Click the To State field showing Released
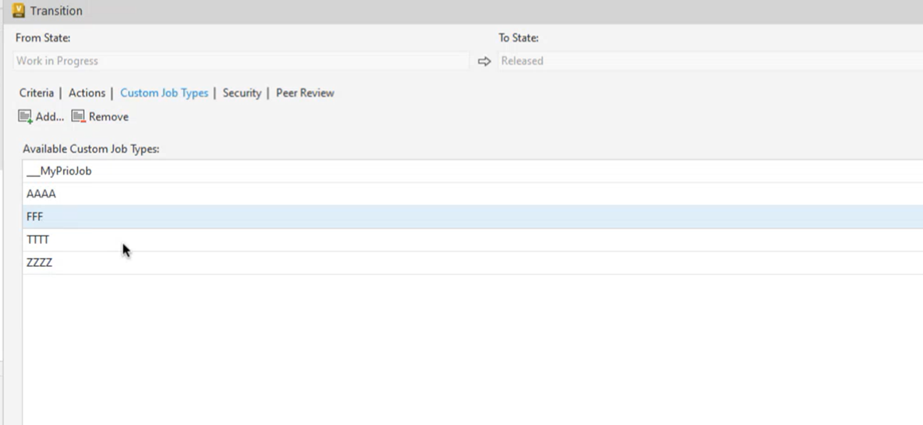 pyautogui.click(x=710, y=61)
